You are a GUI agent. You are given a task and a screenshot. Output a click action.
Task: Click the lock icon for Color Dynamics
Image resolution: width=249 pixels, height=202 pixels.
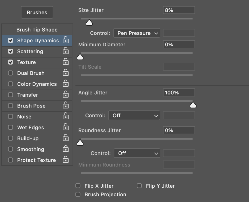[66, 83]
